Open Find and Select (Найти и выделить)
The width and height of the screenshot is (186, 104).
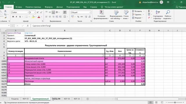pyautogui.click(x=168, y=15)
